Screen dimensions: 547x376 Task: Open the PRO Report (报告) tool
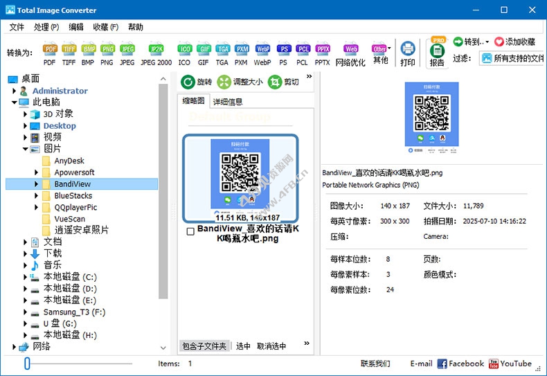(x=437, y=53)
